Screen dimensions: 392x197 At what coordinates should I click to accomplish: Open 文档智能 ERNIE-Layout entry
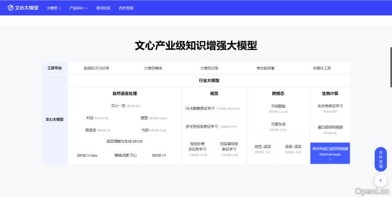pyautogui.click(x=278, y=109)
